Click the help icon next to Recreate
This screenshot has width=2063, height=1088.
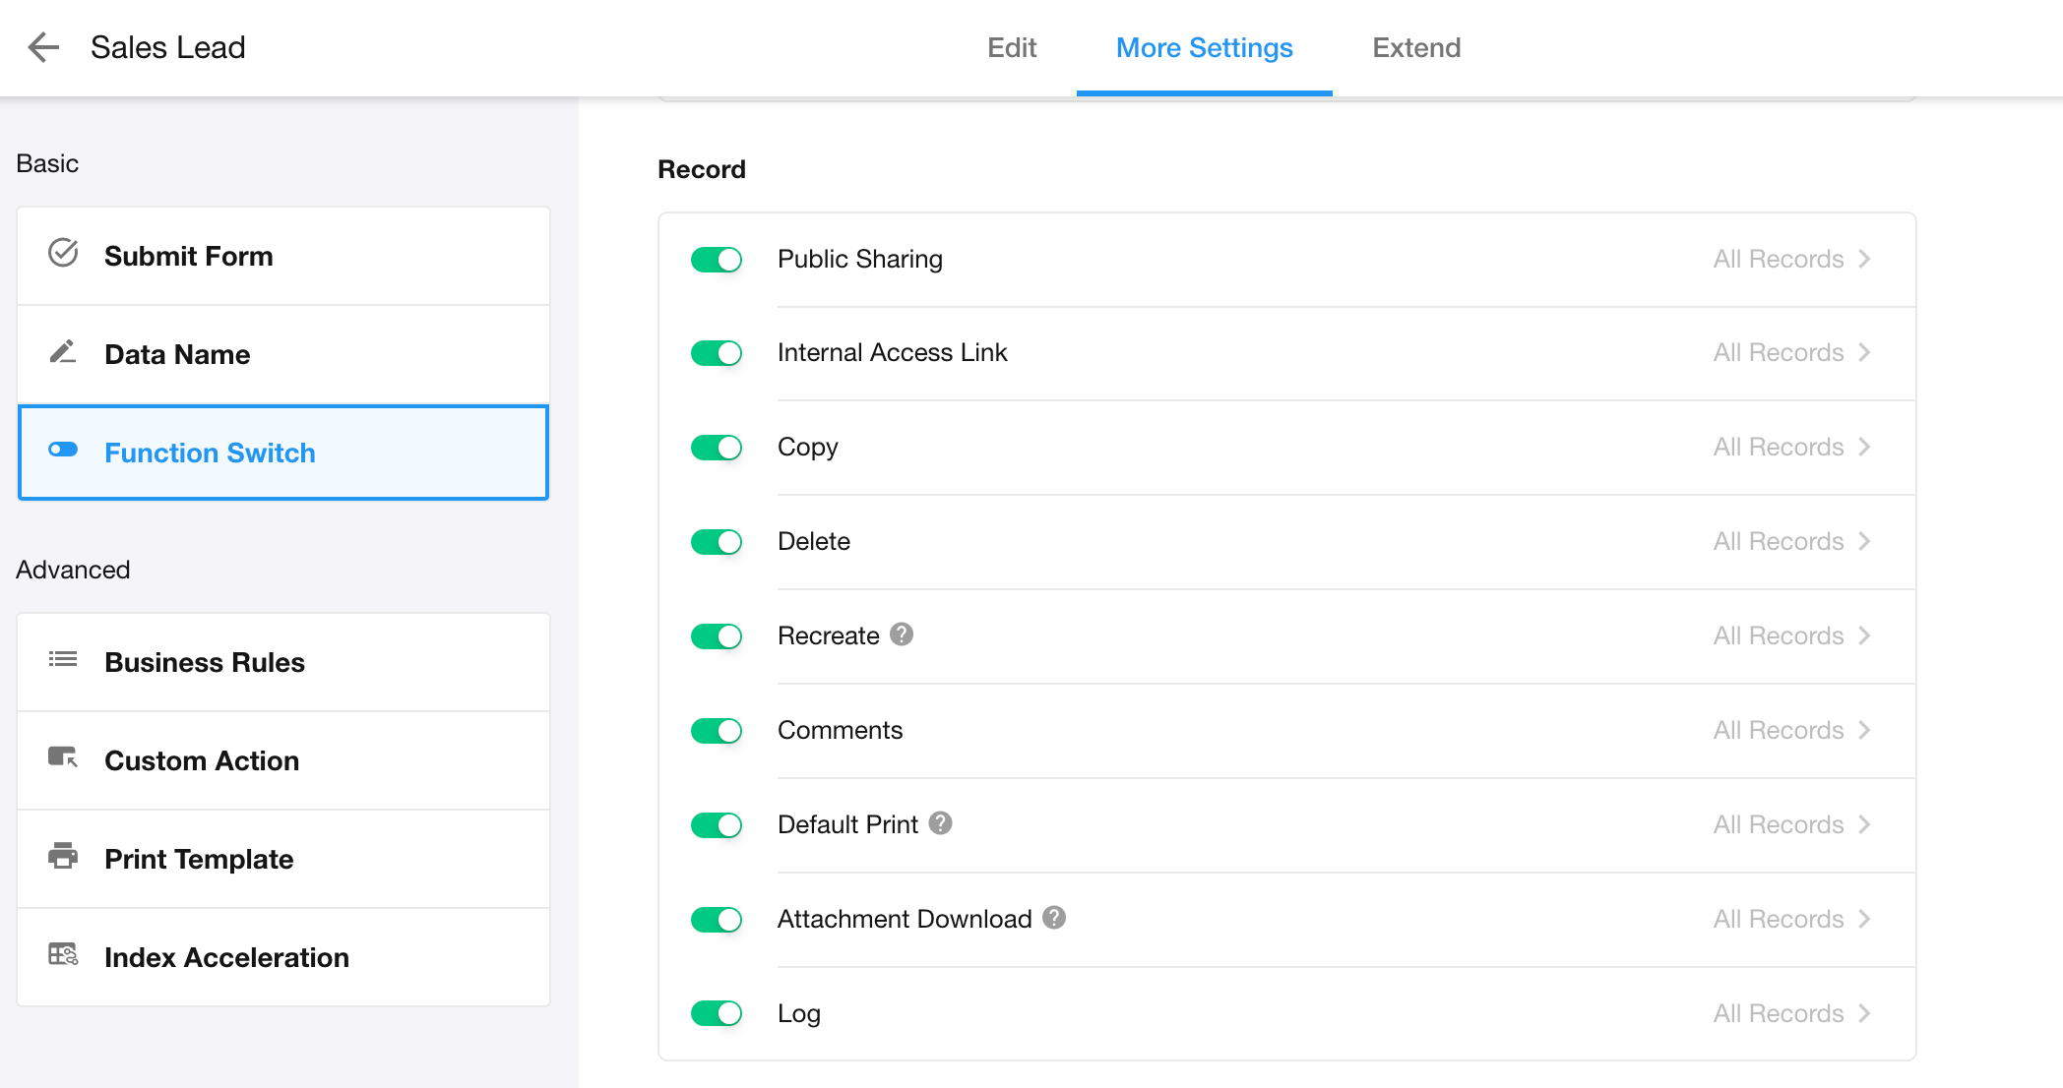coord(902,635)
